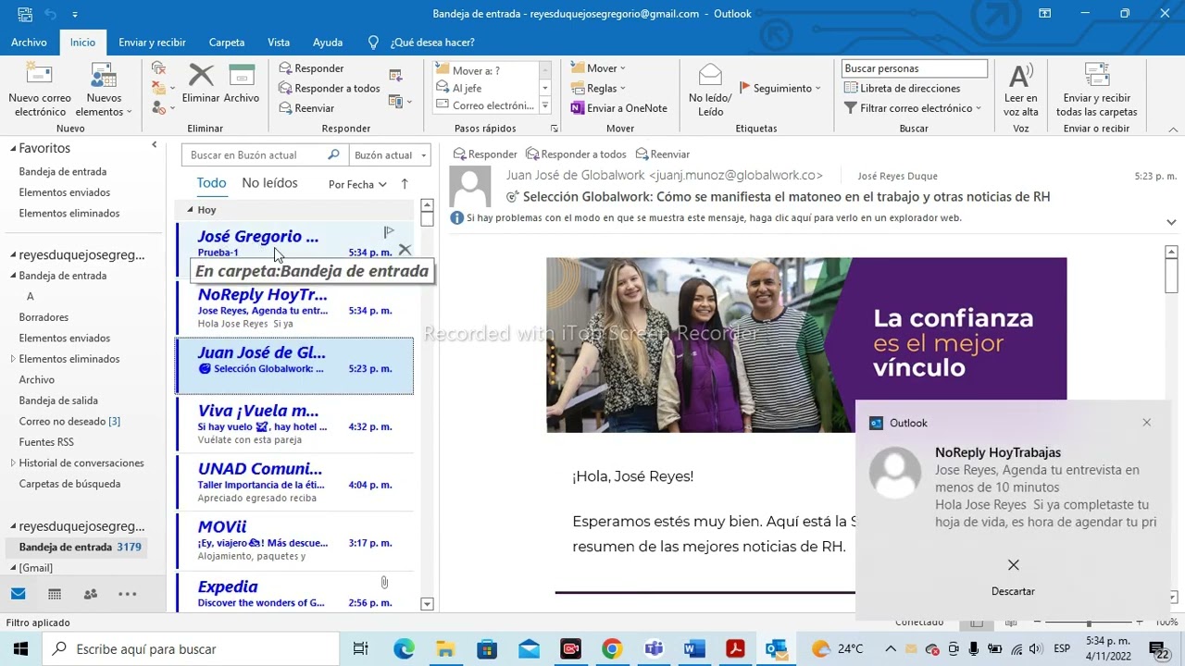Image resolution: width=1185 pixels, height=666 pixels.
Task: Collapse the Favoritos section
Action: pos(14,148)
